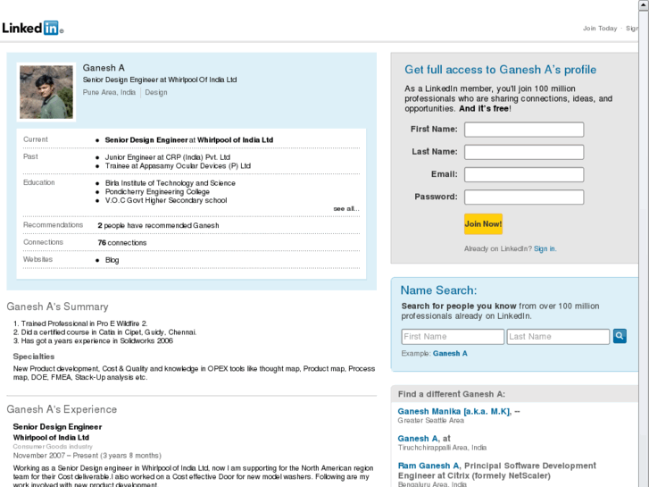Open Ganesh Manika [a.k.a. M.K] profile
649x487 pixels.
(453, 411)
